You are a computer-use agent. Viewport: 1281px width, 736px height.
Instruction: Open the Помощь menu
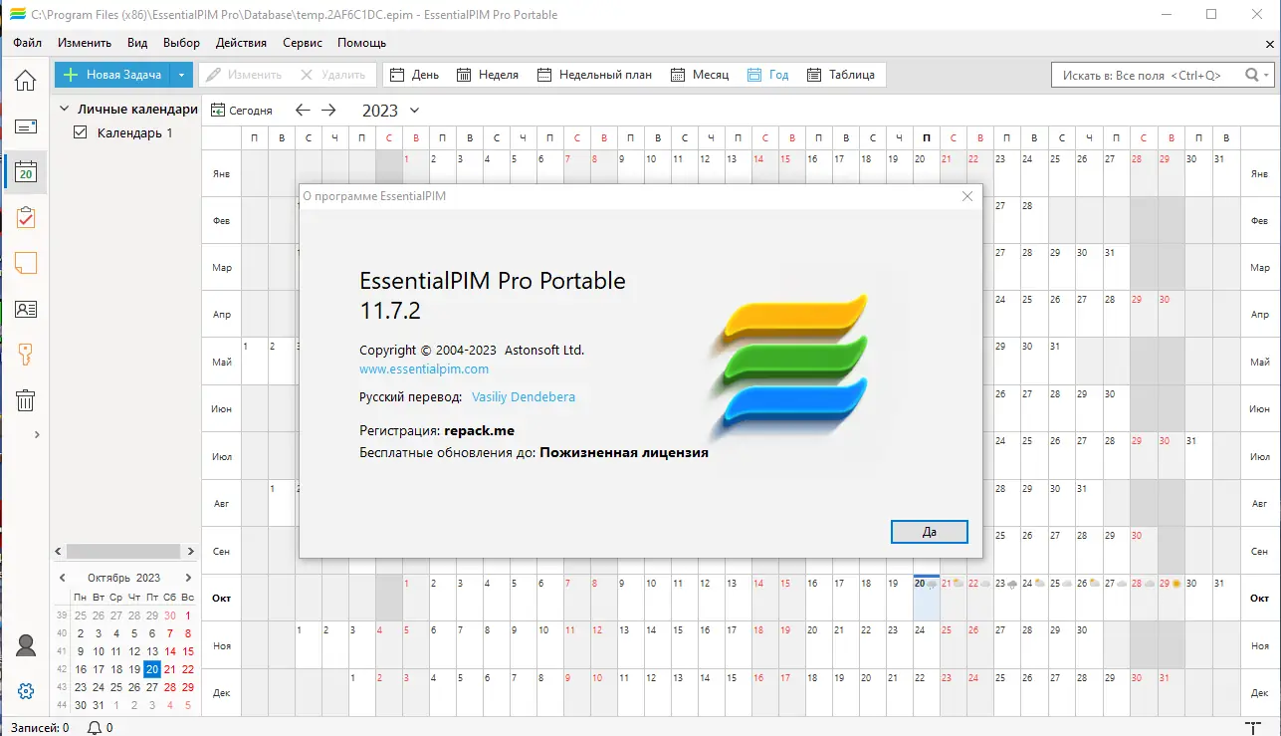(x=361, y=43)
